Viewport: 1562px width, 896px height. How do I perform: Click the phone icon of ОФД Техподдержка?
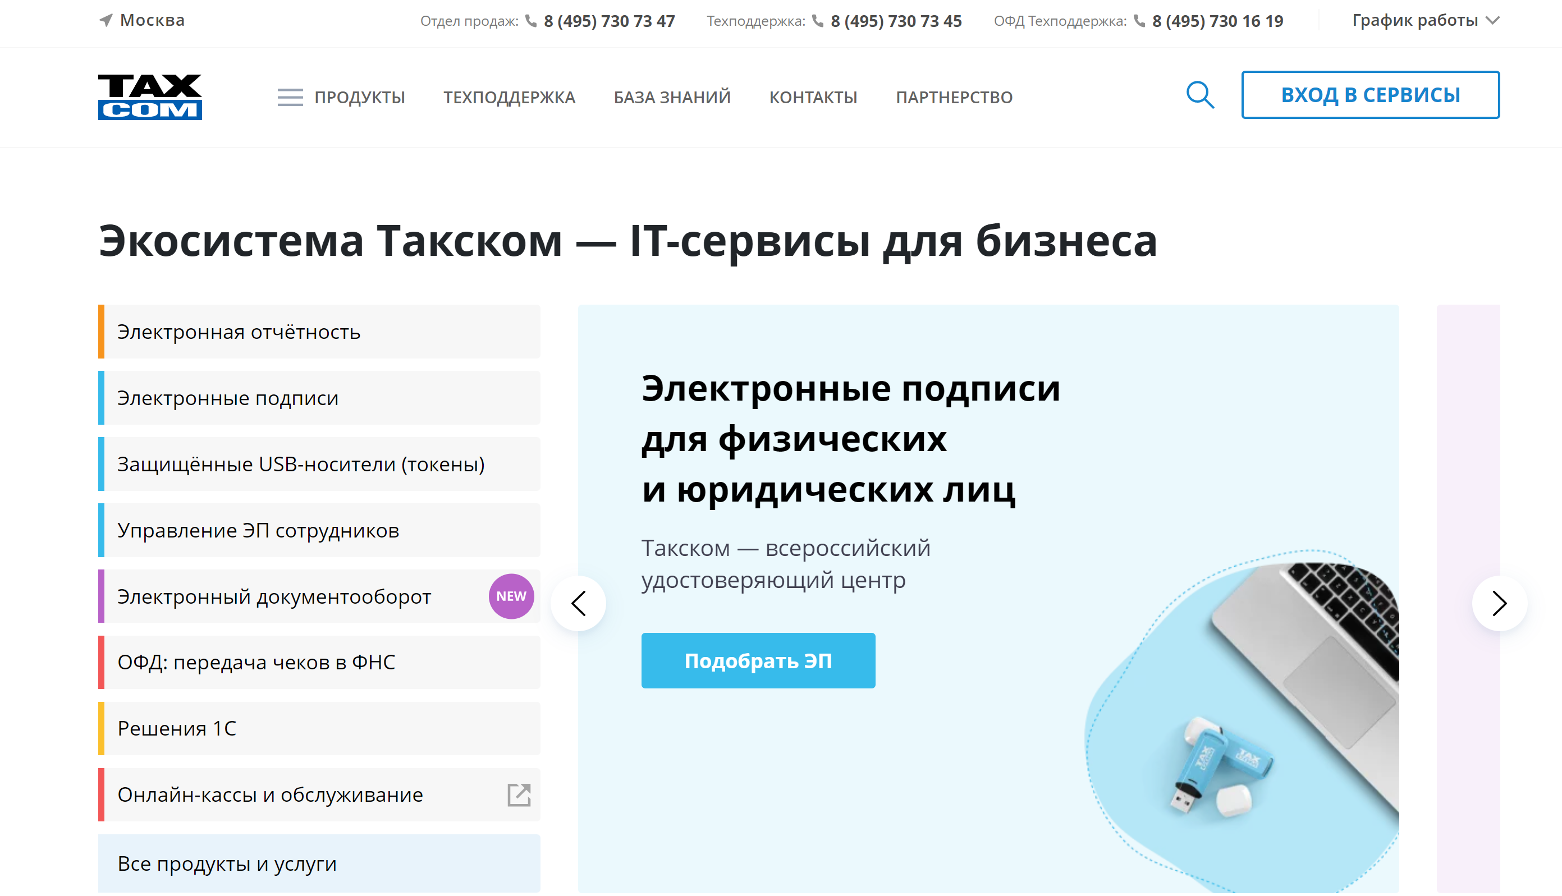pyautogui.click(x=1139, y=21)
